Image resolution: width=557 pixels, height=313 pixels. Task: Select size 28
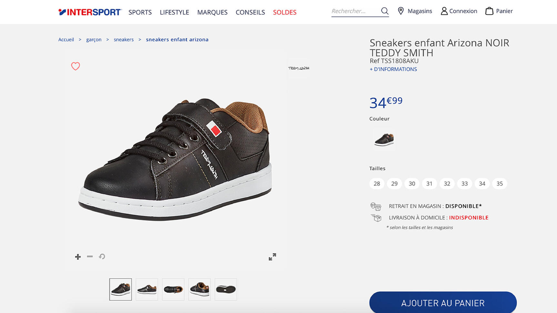point(377,184)
